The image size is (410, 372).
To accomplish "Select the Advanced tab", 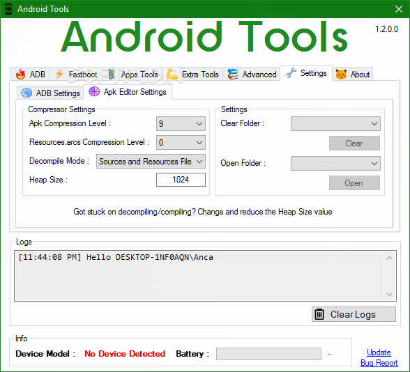I will (x=252, y=75).
